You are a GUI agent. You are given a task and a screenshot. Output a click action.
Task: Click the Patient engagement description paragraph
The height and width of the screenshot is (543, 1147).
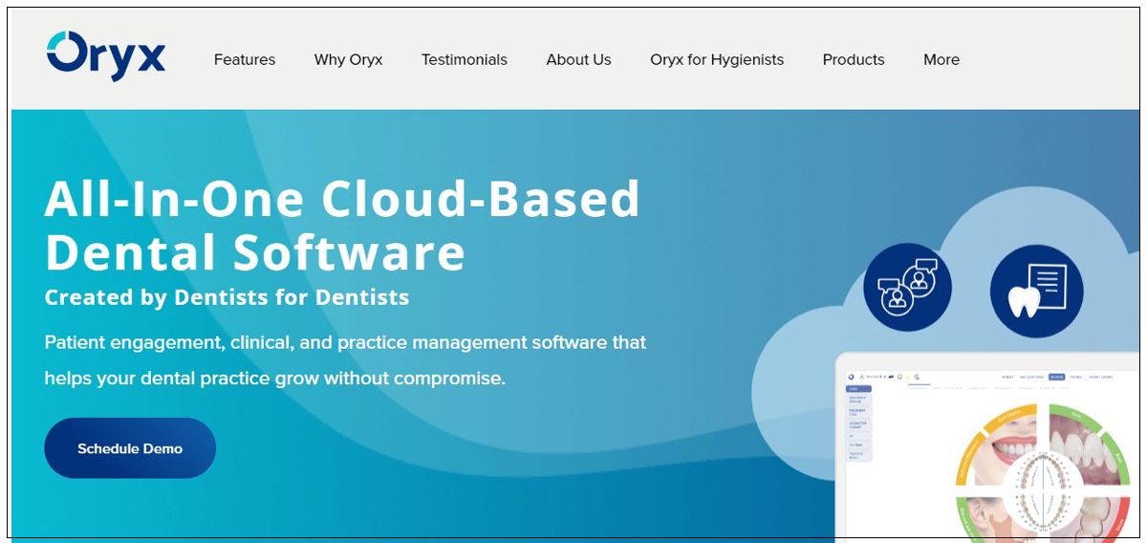pyautogui.click(x=345, y=360)
